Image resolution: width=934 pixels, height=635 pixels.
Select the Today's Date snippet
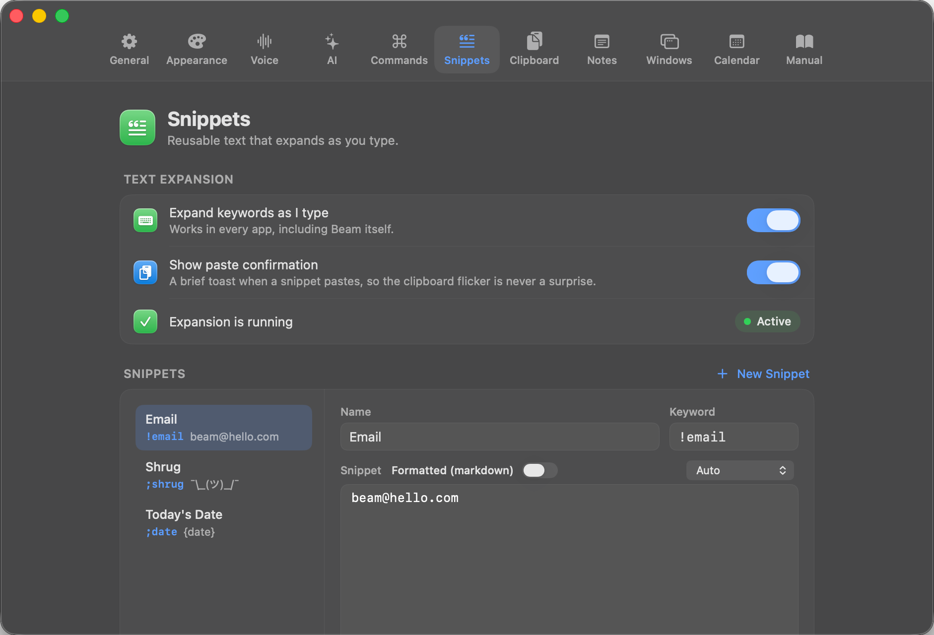(x=224, y=523)
